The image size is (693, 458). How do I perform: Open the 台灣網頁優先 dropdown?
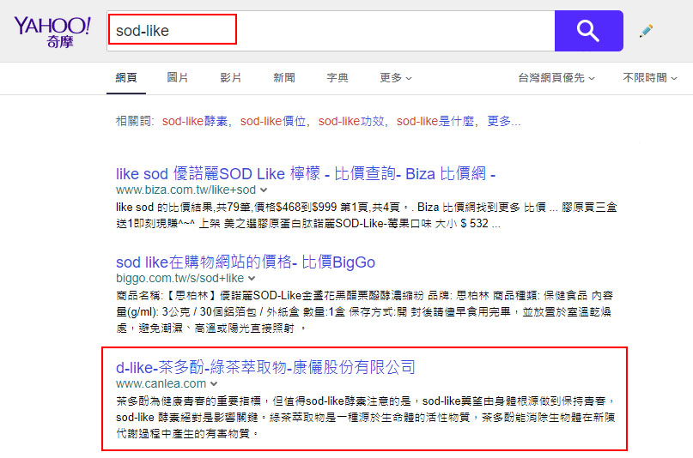click(x=556, y=78)
